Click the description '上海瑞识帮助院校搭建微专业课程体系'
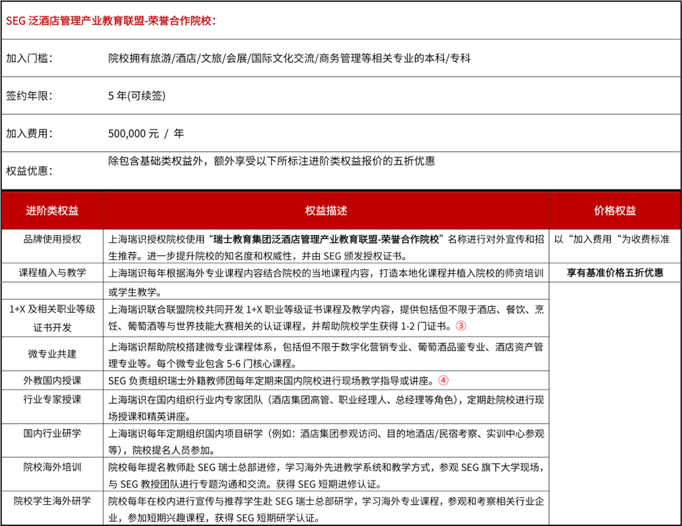Viewport: 682px width, 526px height. 190,346
